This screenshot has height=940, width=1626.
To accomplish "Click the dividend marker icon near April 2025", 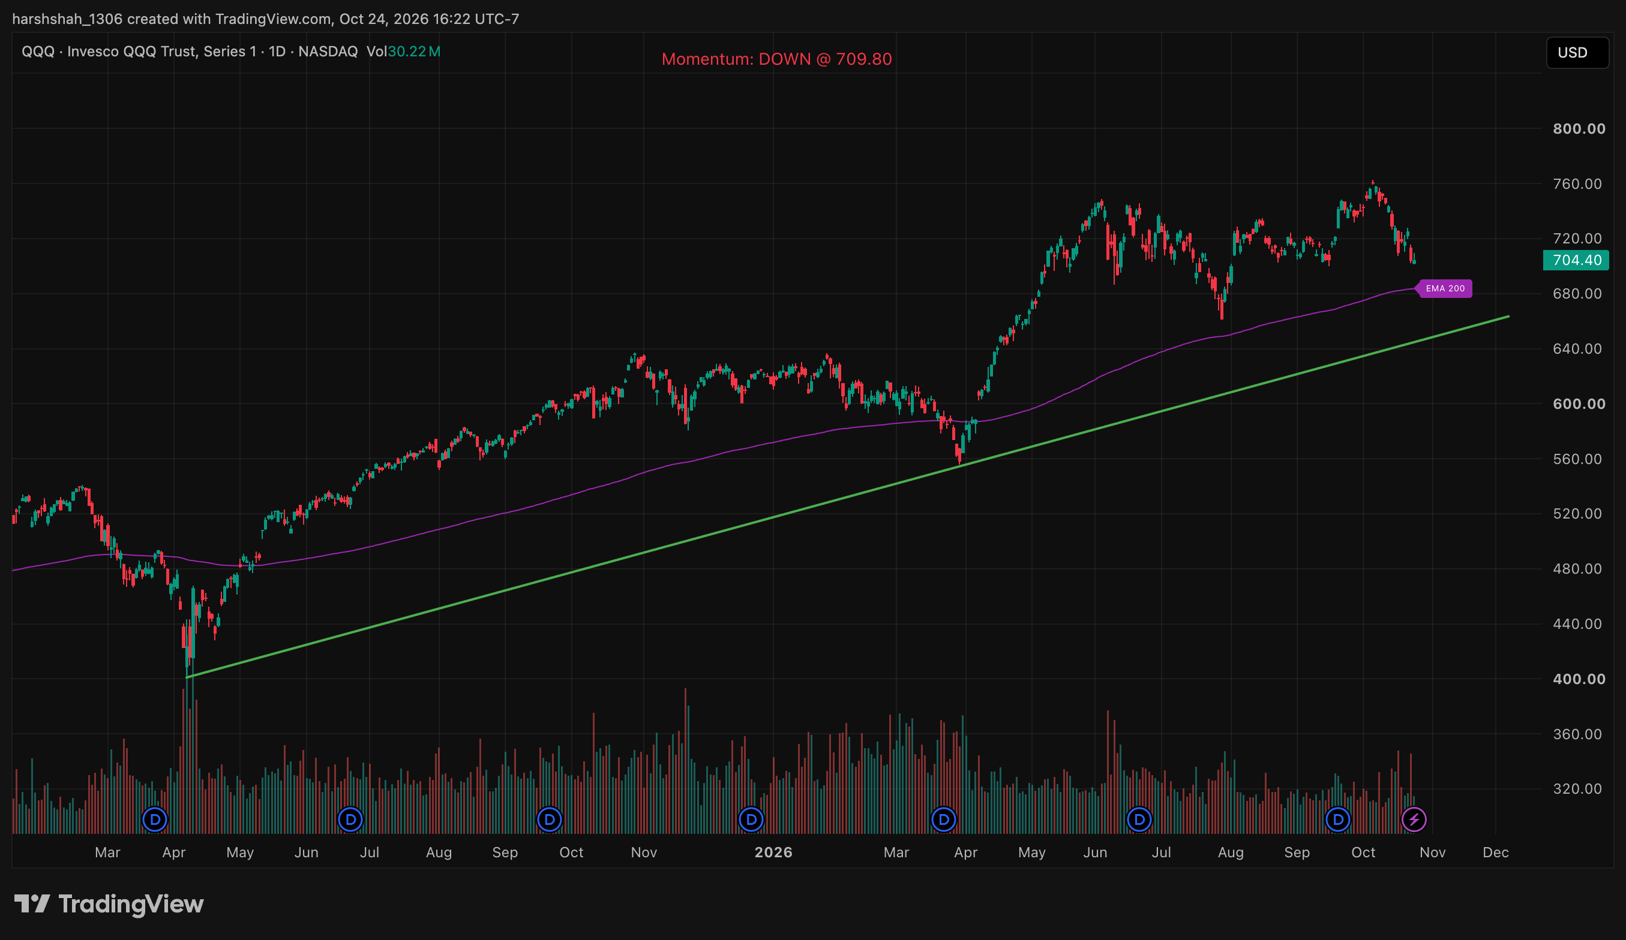I will pos(155,820).
